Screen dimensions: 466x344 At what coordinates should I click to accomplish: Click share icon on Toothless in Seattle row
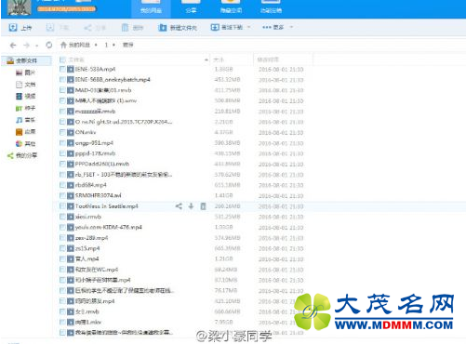click(x=179, y=206)
